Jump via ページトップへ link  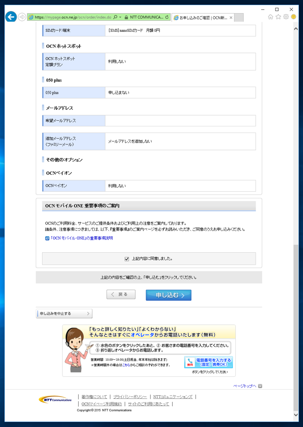click(245, 386)
